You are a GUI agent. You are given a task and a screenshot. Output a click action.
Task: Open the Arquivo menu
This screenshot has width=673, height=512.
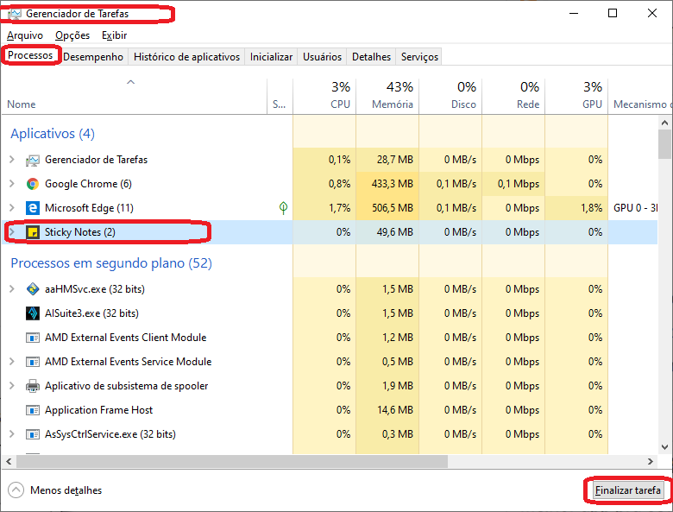click(25, 35)
